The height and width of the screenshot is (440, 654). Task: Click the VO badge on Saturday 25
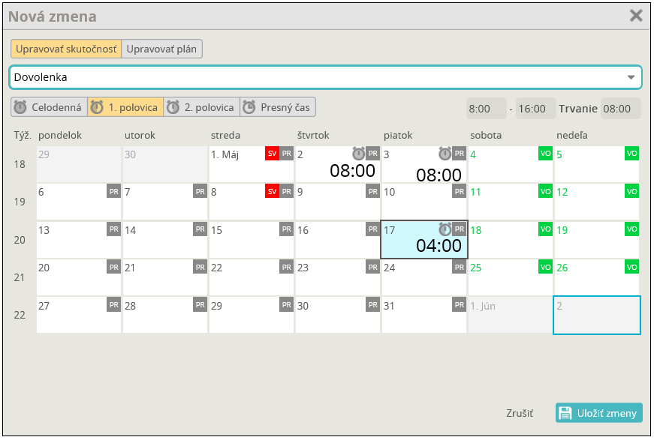pos(546,267)
